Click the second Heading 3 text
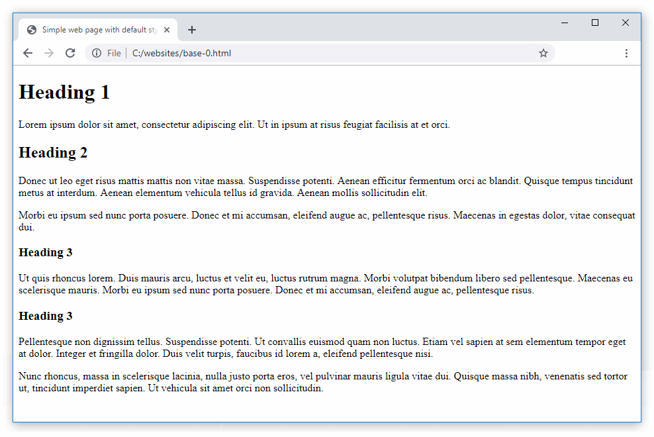654x437 pixels. coord(46,316)
